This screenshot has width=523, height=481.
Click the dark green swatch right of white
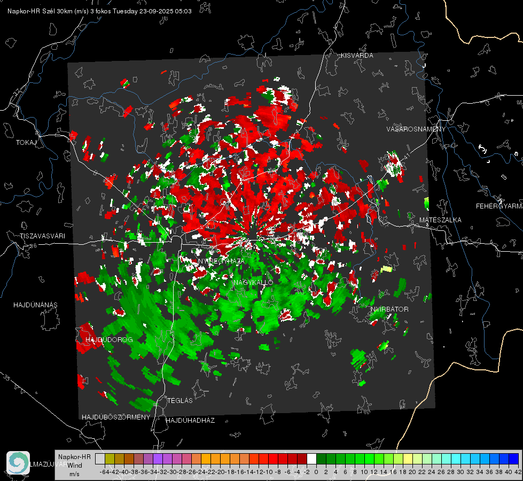click(x=321, y=459)
